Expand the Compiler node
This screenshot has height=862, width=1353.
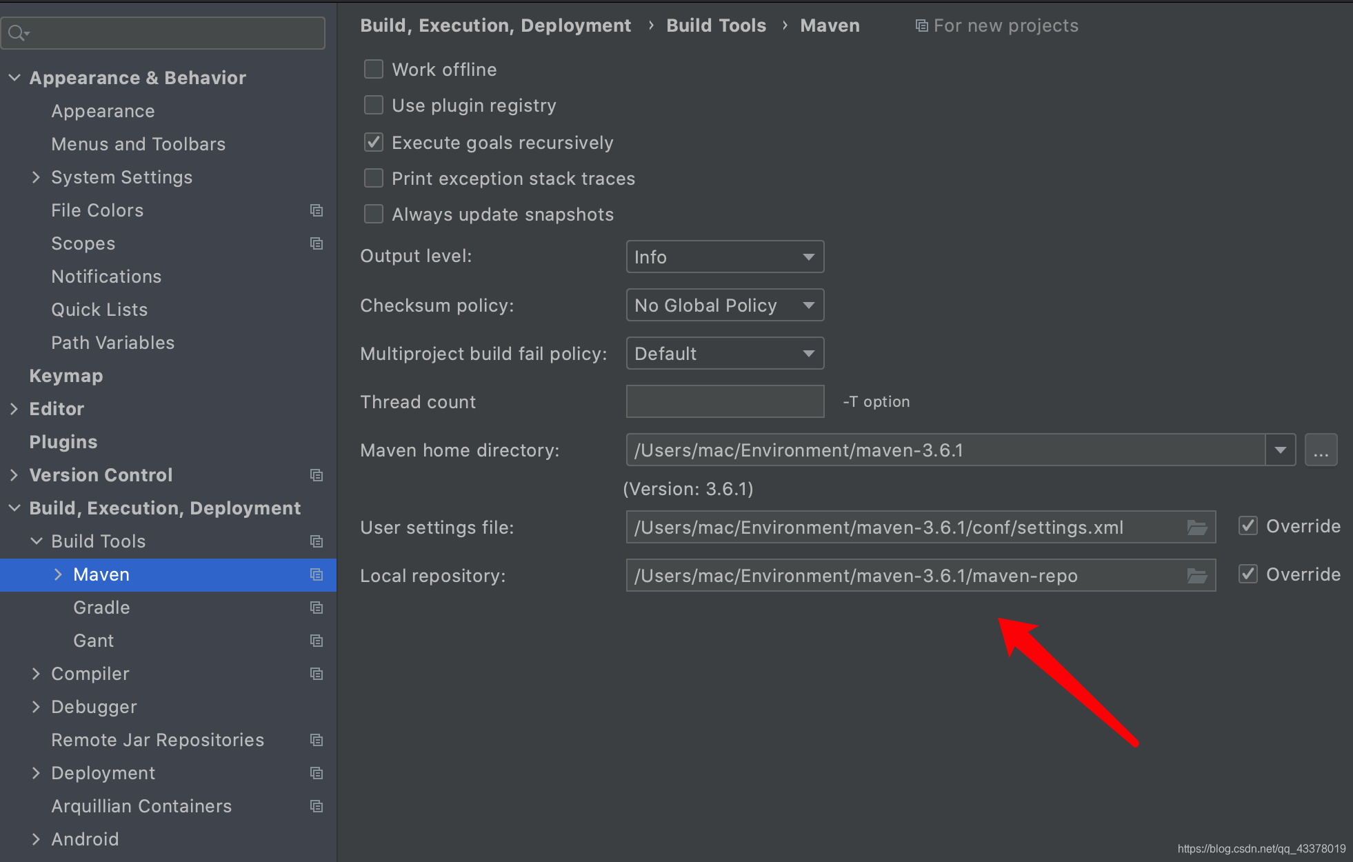(36, 674)
